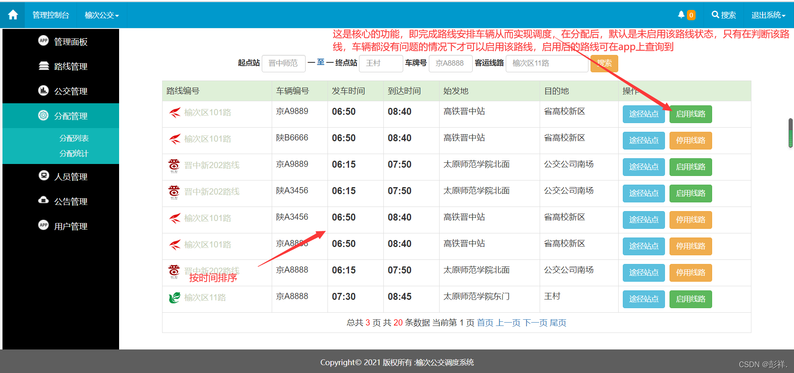Focus the 起点站 input field
The width and height of the screenshot is (794, 373).
coord(284,63)
